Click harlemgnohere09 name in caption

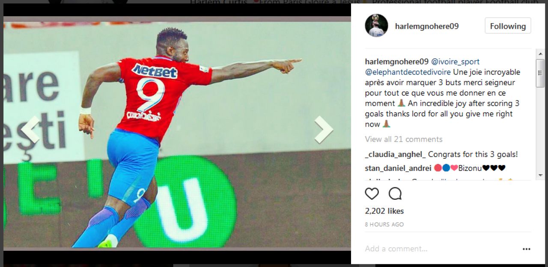point(397,62)
